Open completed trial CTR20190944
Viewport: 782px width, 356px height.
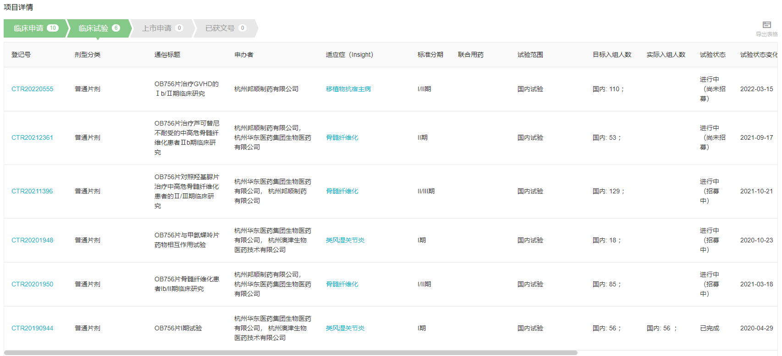32,328
